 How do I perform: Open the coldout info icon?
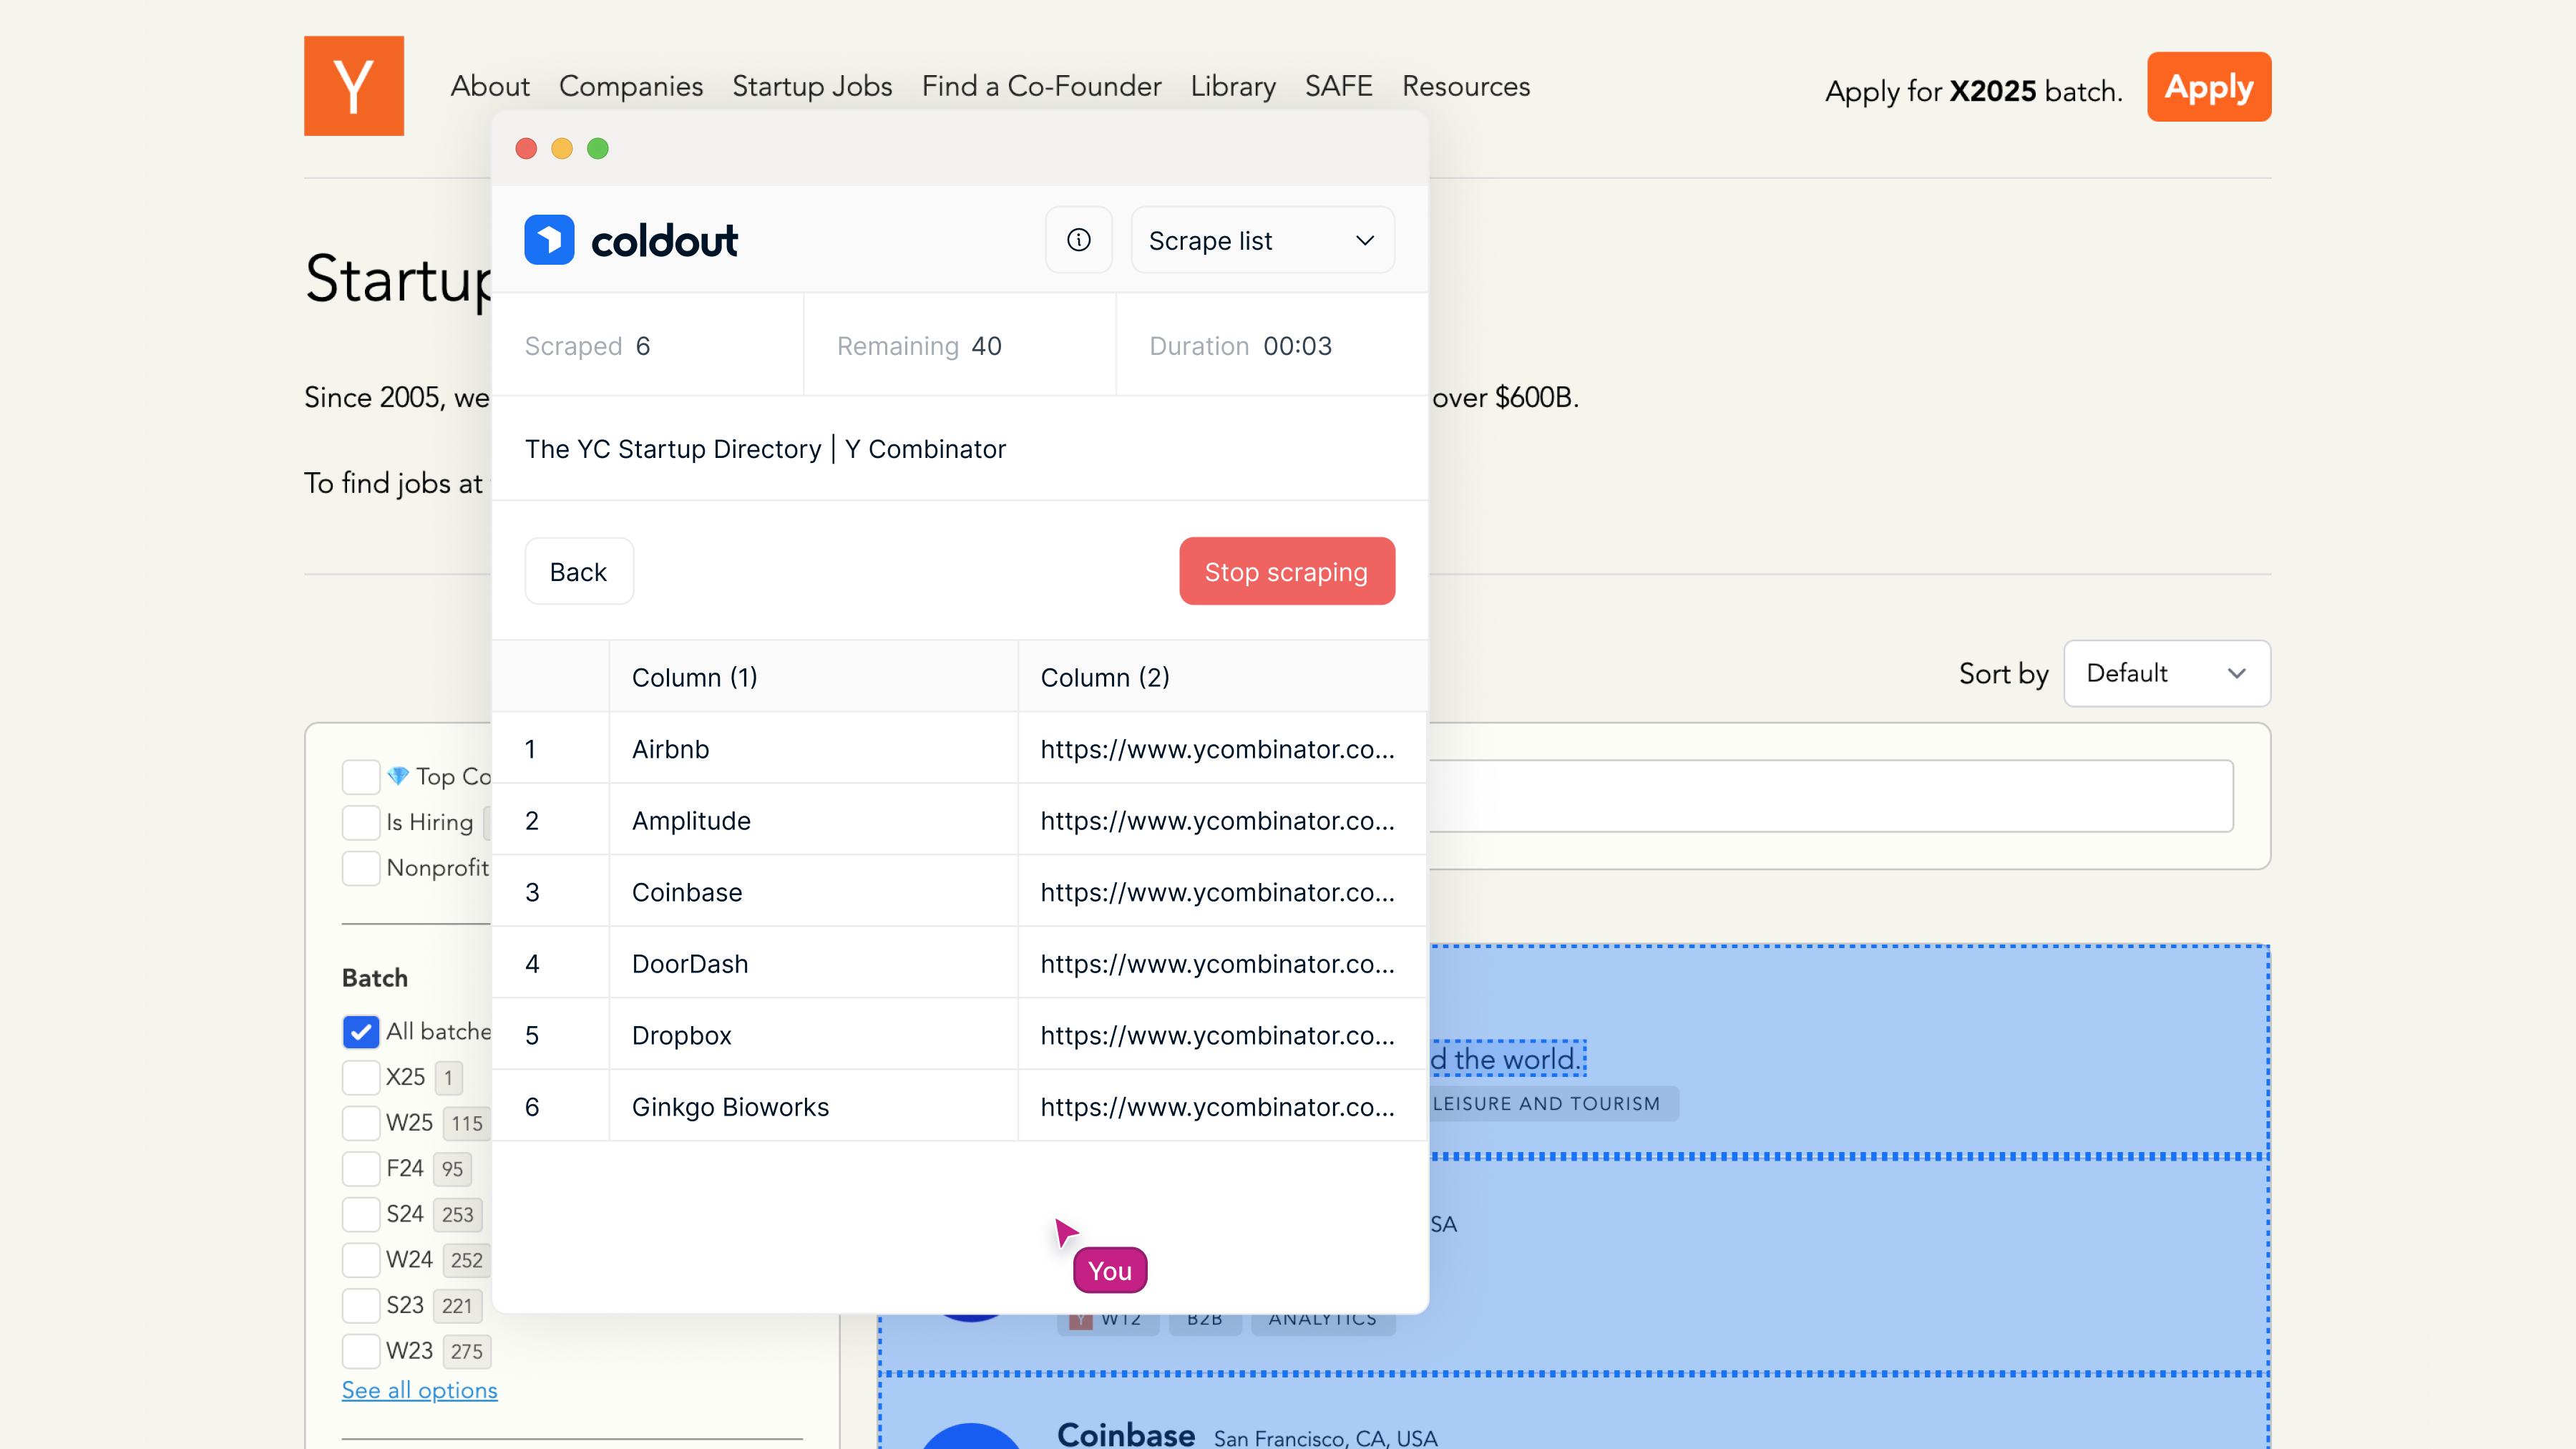click(x=1078, y=240)
